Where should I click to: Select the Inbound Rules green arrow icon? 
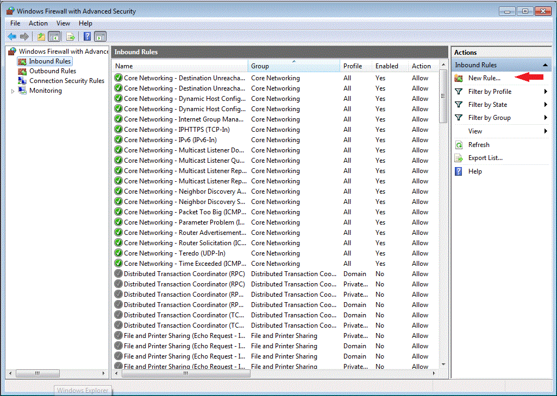(x=22, y=61)
